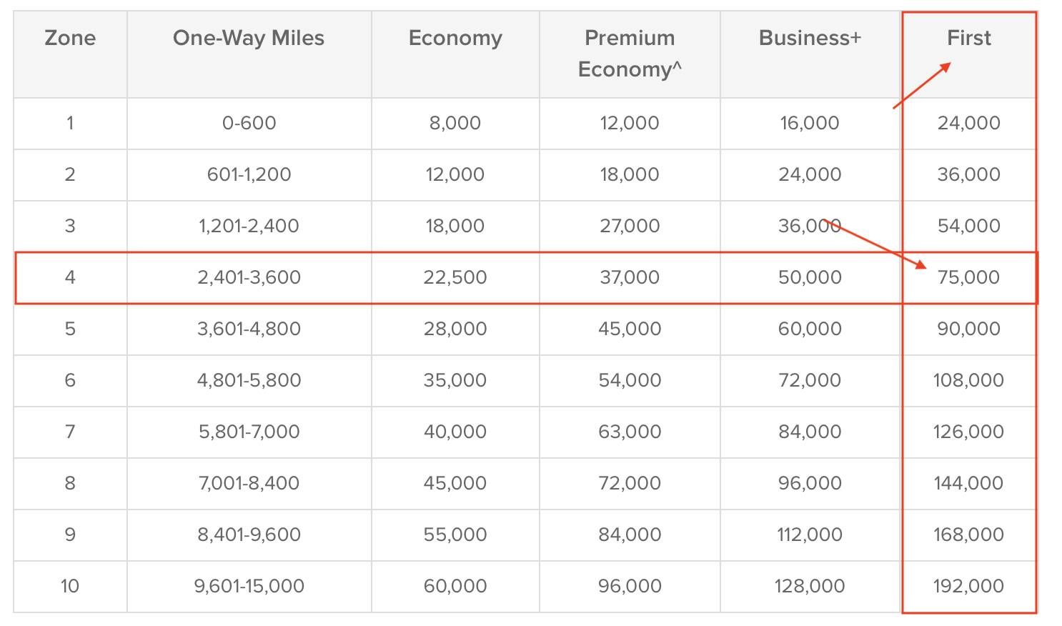
Task: Select the 5,801-7,000 miles range cell
Action: pyautogui.click(x=249, y=432)
